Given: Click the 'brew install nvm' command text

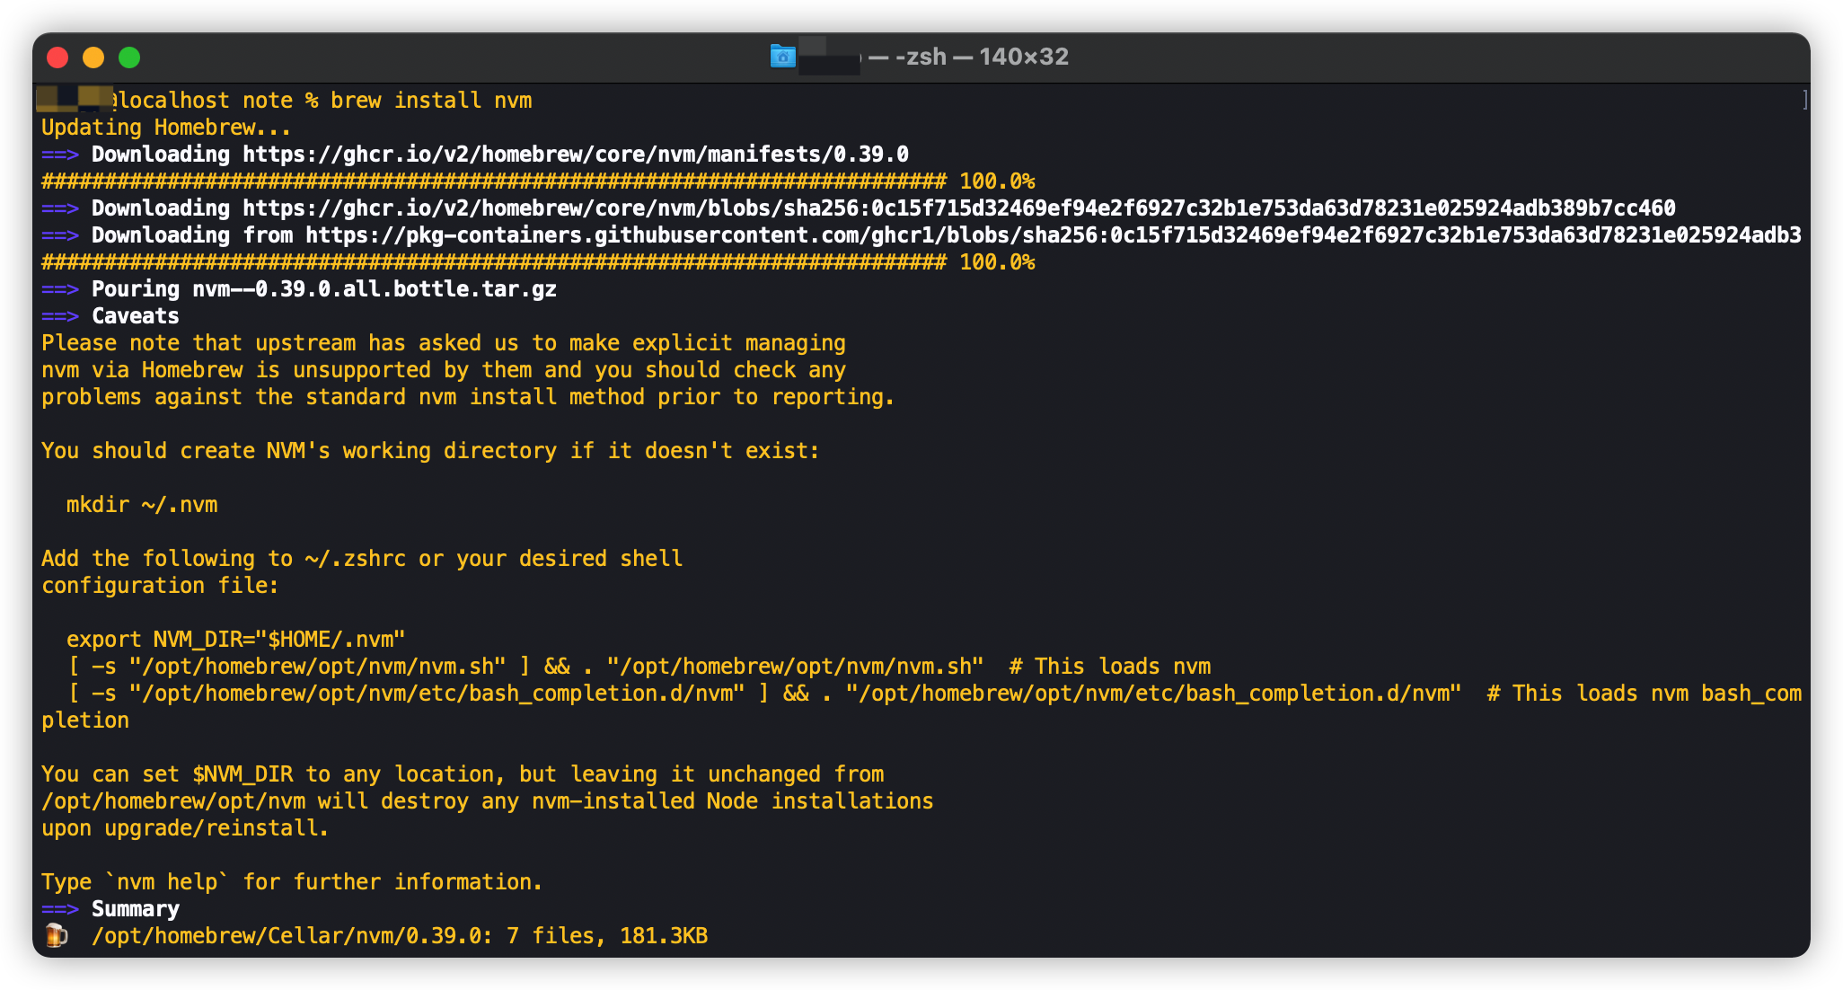Looking at the screenshot, I should click(431, 101).
